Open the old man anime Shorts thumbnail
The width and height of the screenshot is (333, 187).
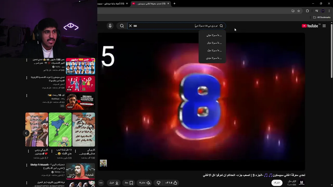point(37,129)
